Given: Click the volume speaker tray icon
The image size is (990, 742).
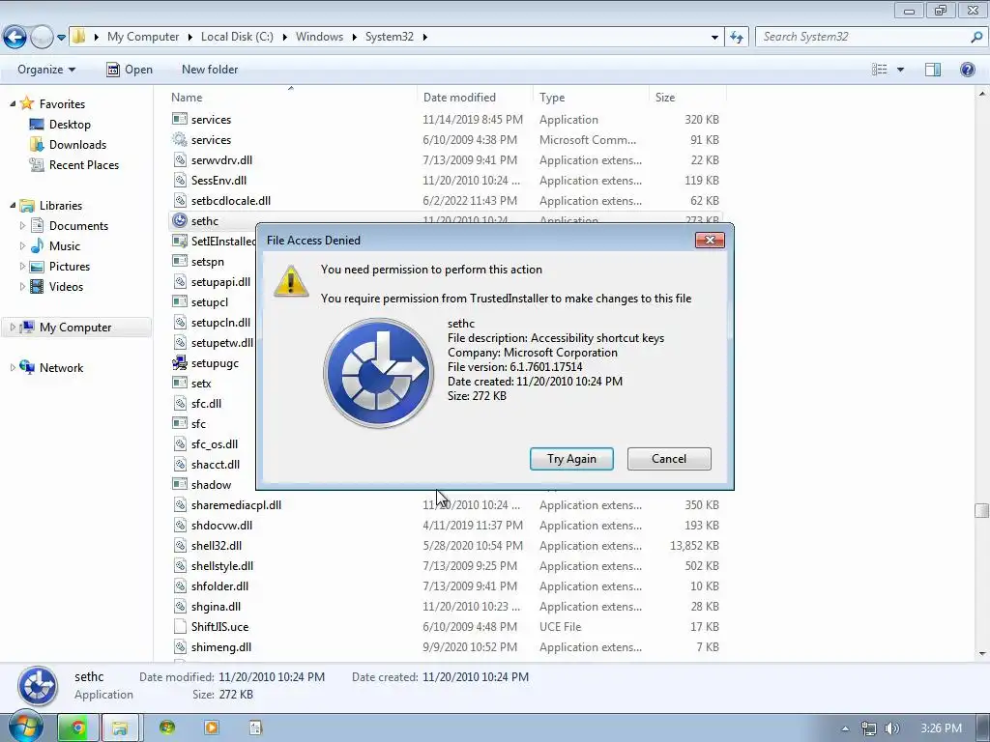Looking at the screenshot, I should [891, 728].
